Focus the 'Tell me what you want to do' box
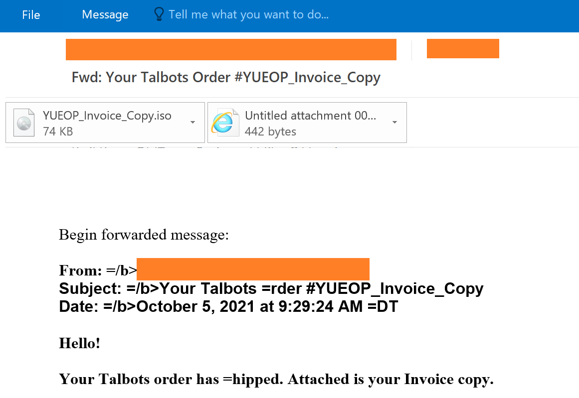 (248, 14)
